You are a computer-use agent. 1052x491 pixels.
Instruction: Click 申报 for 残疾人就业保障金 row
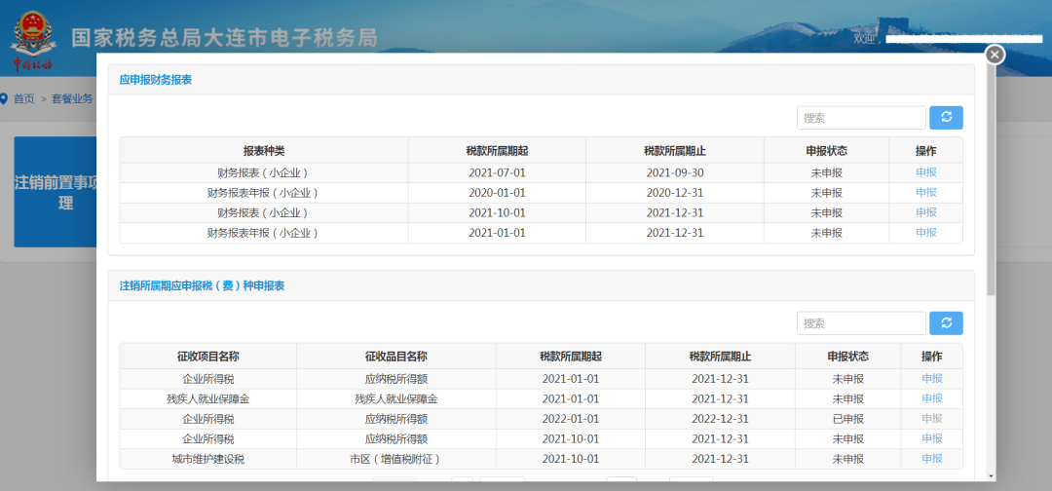tap(932, 398)
